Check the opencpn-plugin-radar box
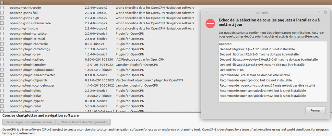The height and width of the screenshot is (136, 332). click(x=2, y=106)
